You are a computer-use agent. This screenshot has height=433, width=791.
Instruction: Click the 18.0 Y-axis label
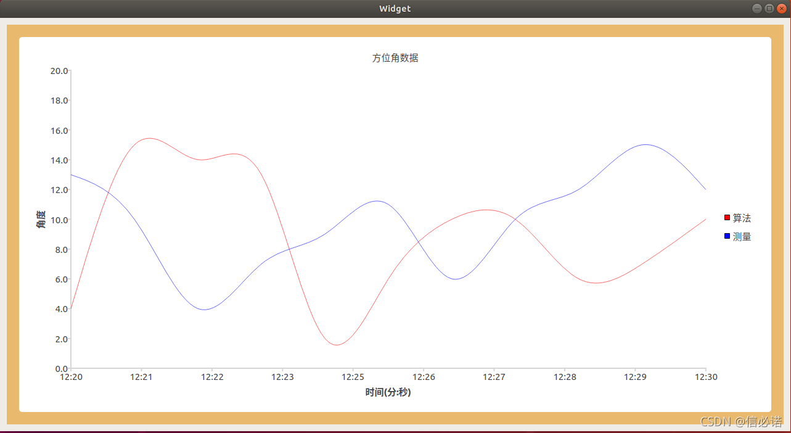tap(59, 100)
